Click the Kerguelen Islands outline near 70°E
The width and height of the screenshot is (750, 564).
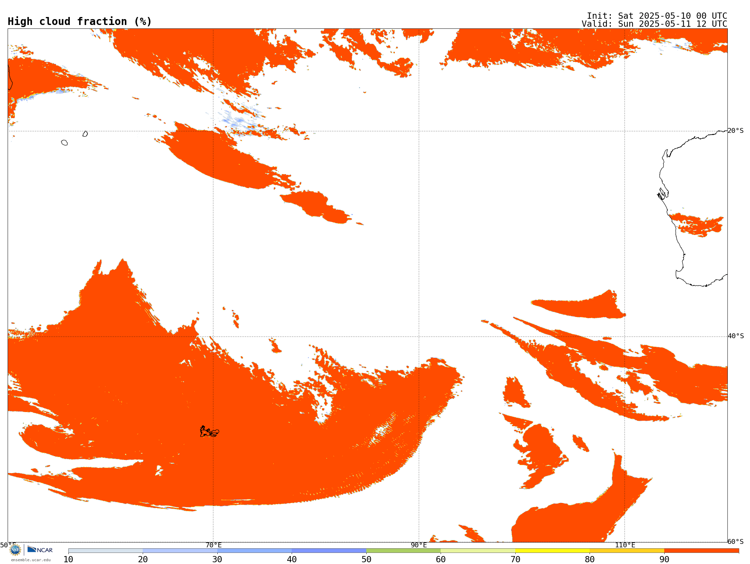209,431
